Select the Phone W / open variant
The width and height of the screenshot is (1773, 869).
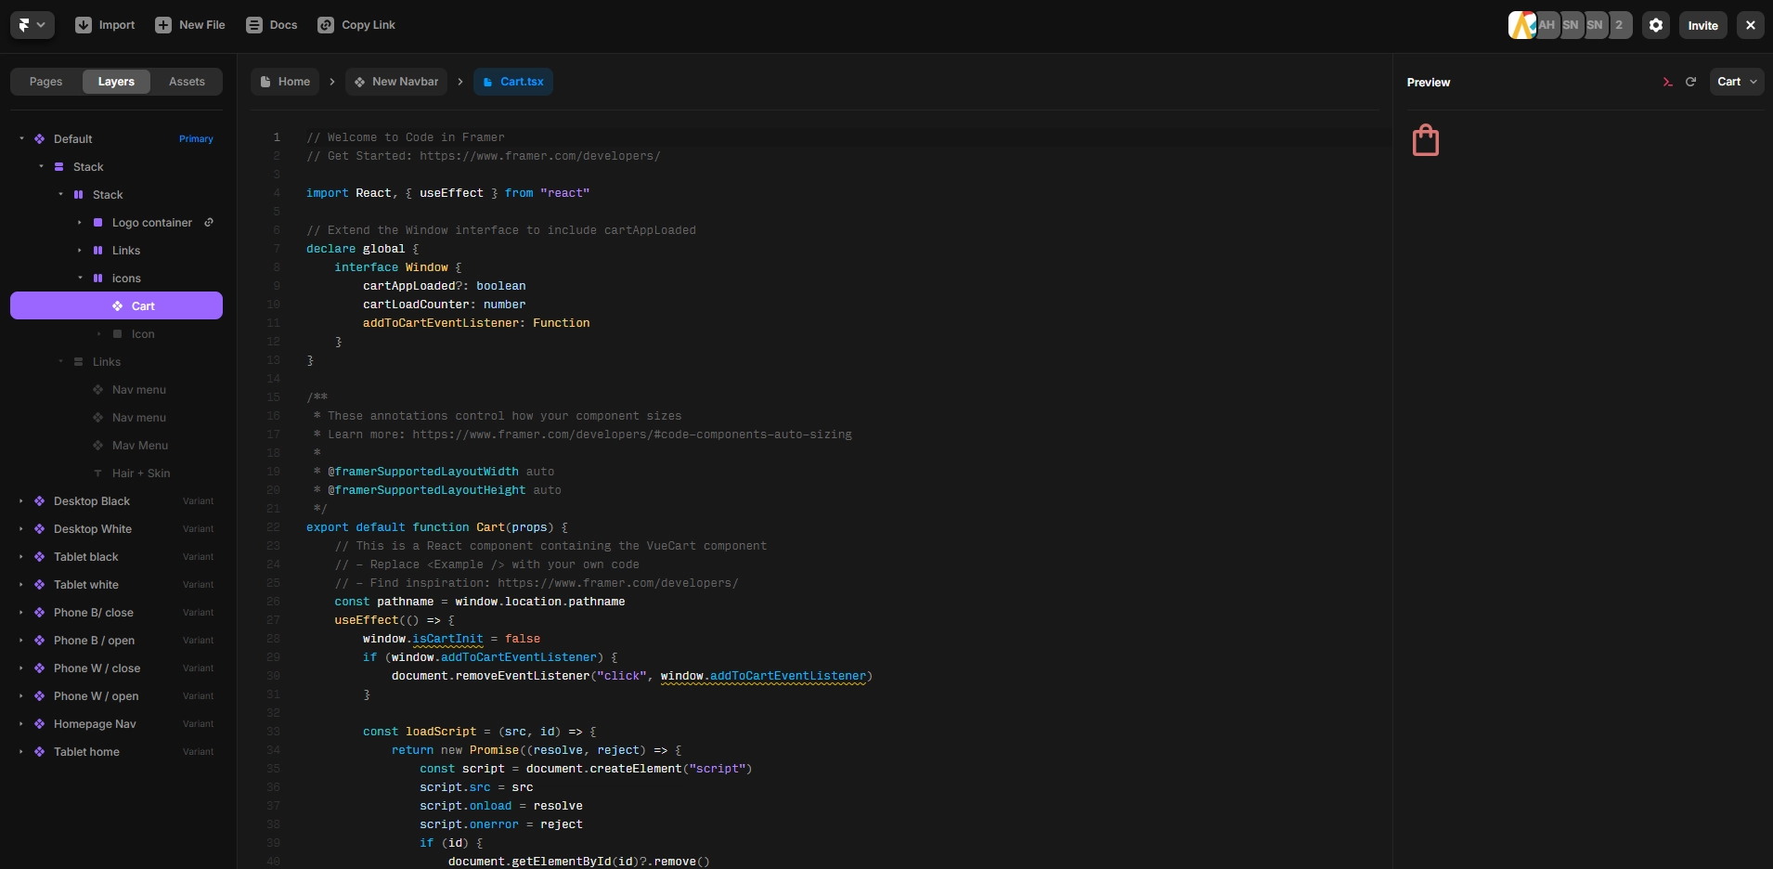96,696
